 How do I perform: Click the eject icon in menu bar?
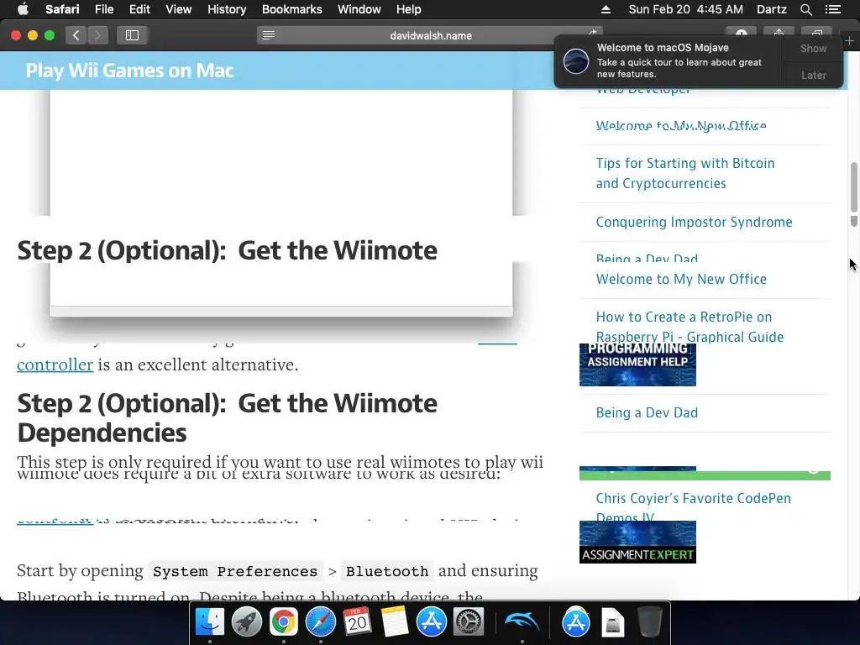[606, 9]
